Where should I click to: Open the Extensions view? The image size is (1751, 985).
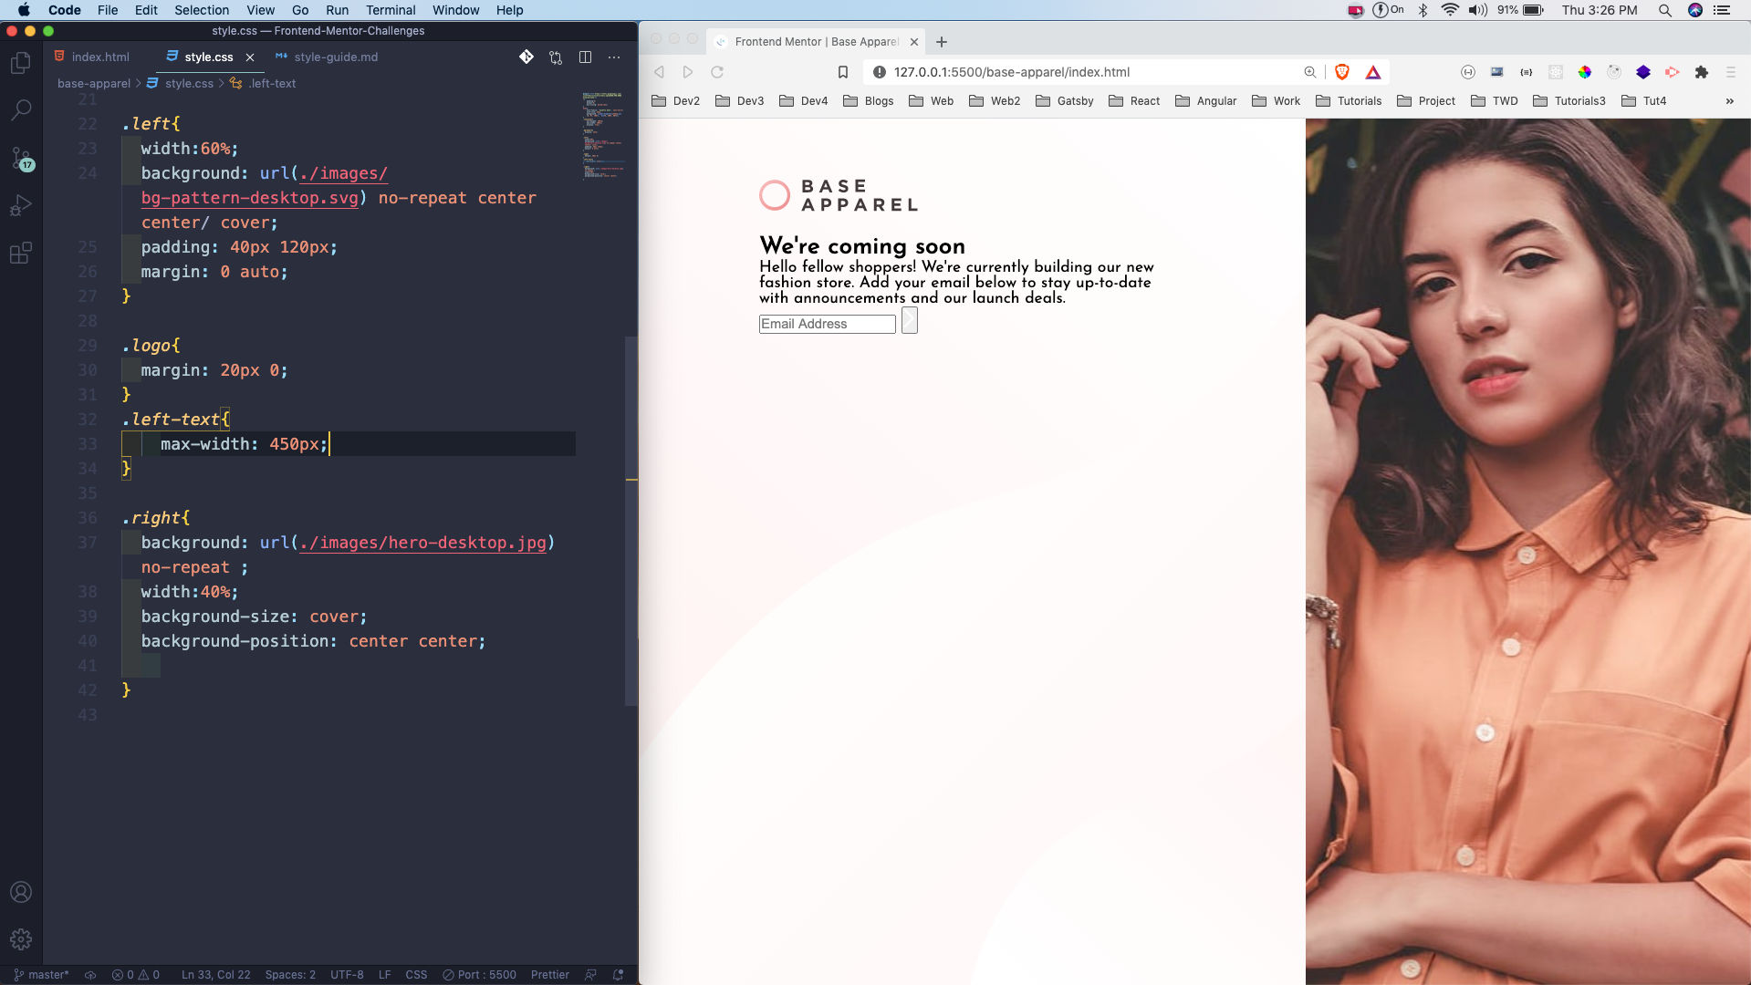pos(20,254)
